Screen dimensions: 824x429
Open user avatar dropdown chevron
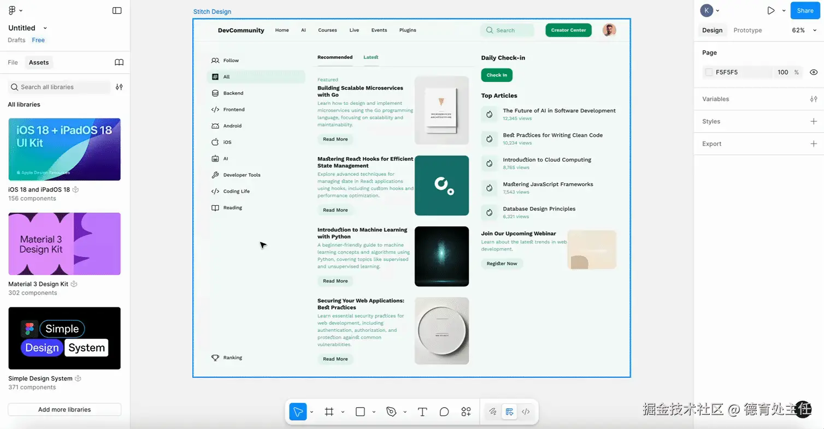(x=718, y=10)
